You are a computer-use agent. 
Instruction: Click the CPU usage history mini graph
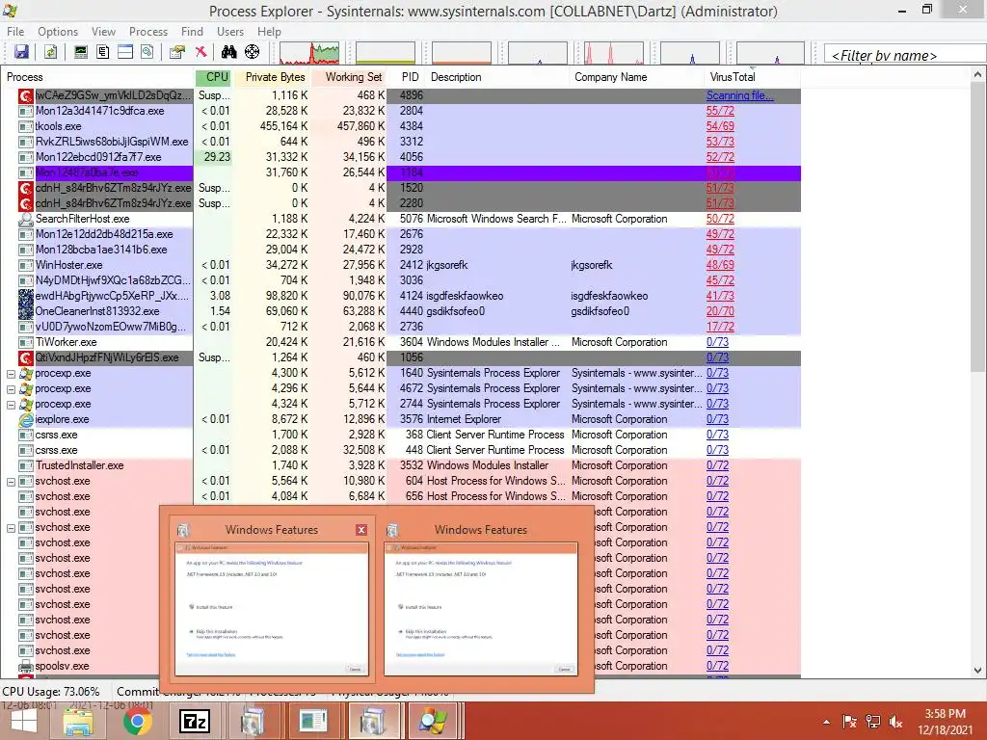coord(309,53)
